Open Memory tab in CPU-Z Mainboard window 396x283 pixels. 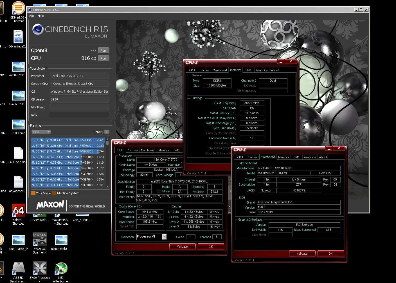pyautogui.click(x=283, y=157)
